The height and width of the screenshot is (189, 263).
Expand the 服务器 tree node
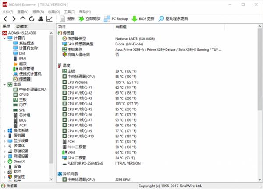[4, 136]
